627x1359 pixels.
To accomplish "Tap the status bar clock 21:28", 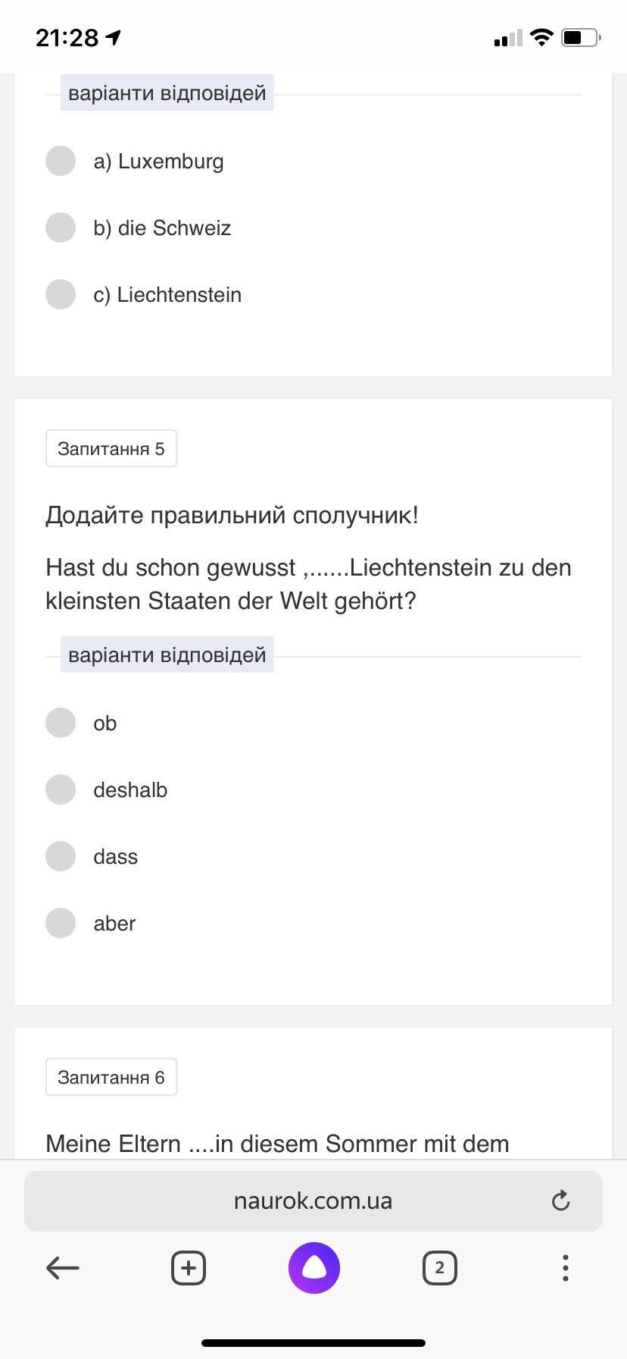I will (x=67, y=37).
